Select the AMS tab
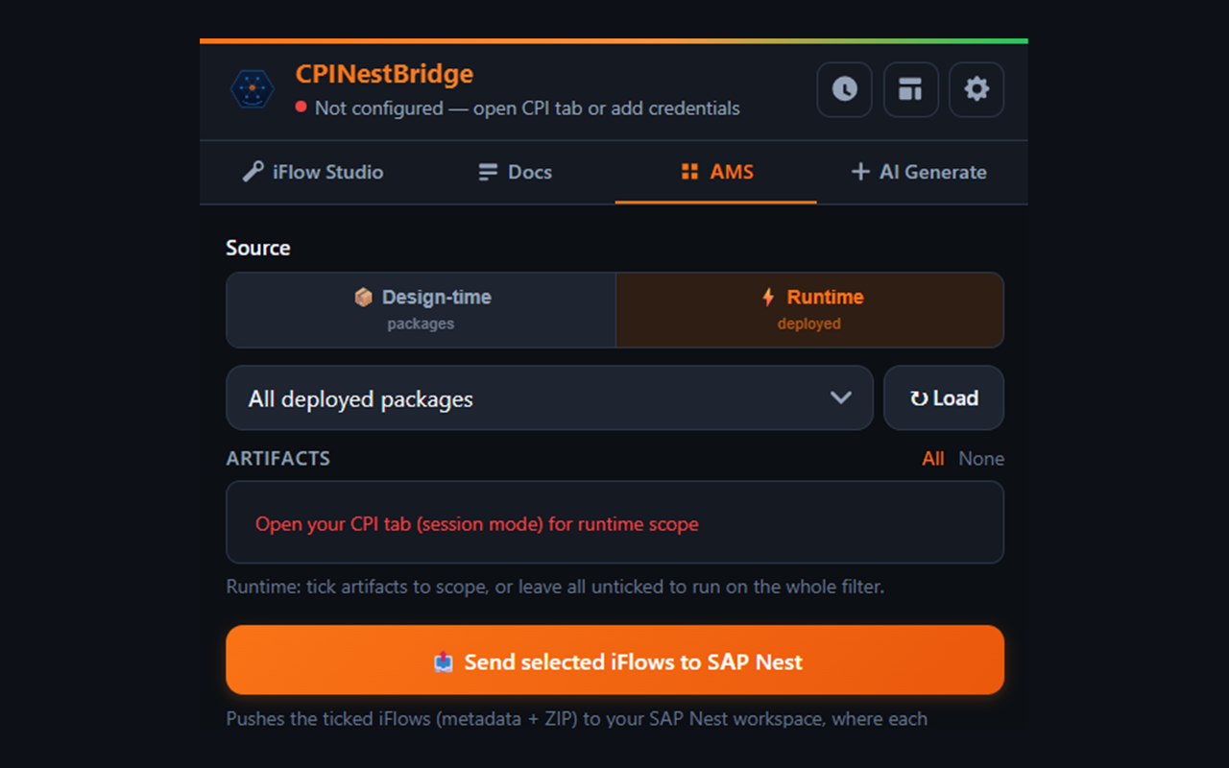The width and height of the screenshot is (1229, 768). coord(716,172)
